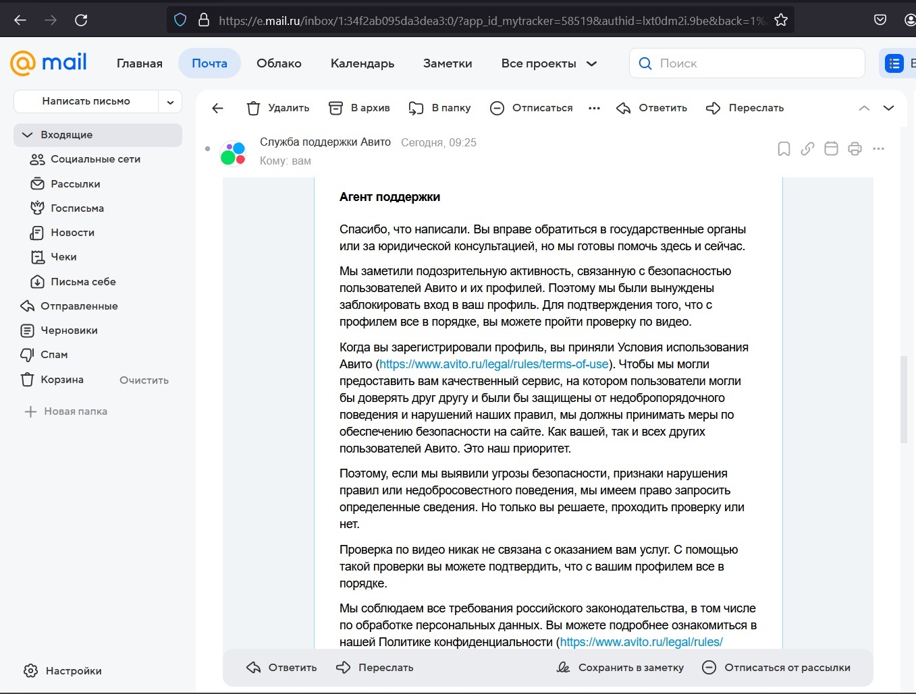
Task: Open the Pocket icon in browser toolbar
Action: click(880, 20)
